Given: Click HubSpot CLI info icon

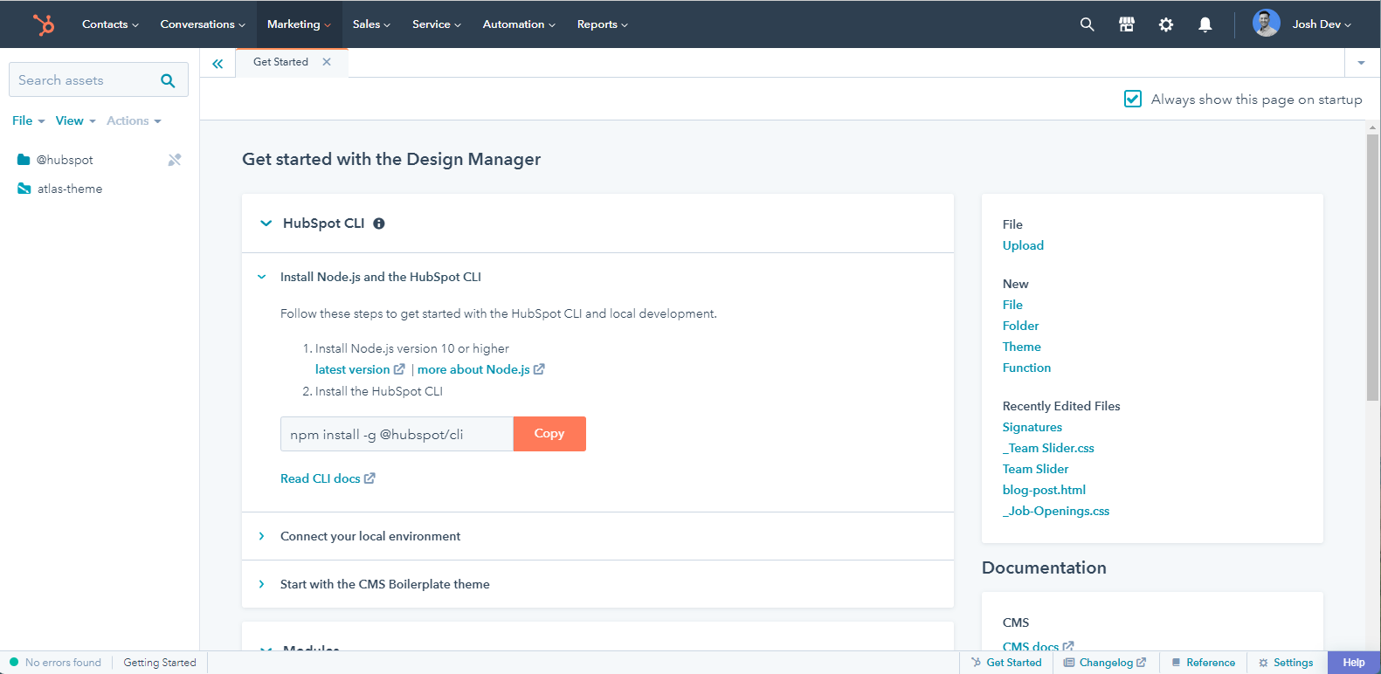Looking at the screenshot, I should (x=379, y=224).
